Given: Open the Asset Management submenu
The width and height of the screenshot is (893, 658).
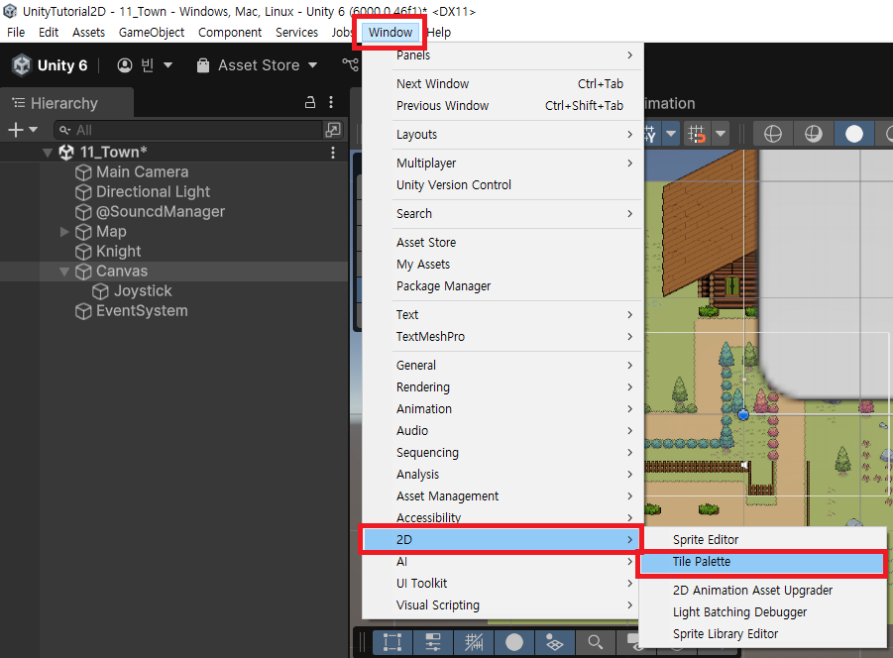Looking at the screenshot, I should coord(502,496).
